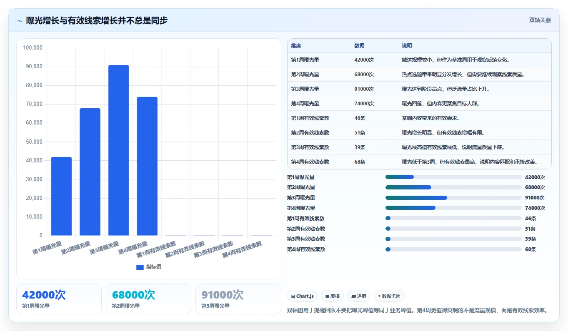Click the Chart.js tag chip
This screenshot has height=331, width=568.
[x=302, y=296]
